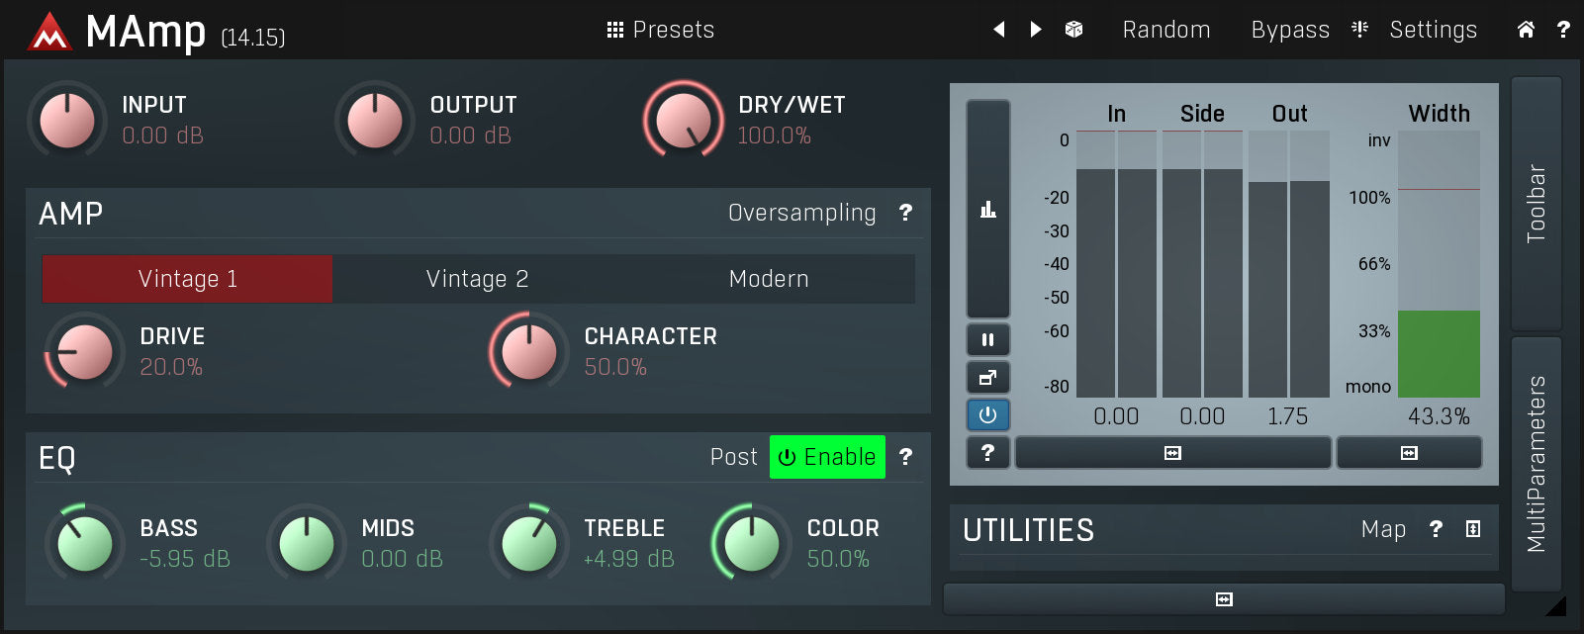The image size is (1584, 634).
Task: Click the Utilities lock icon
Action: (x=1473, y=529)
